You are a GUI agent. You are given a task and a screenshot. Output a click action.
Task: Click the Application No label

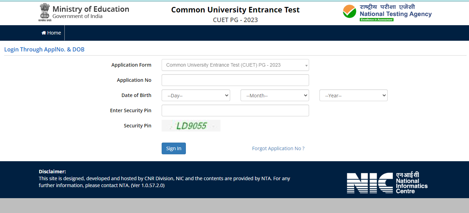click(x=134, y=80)
